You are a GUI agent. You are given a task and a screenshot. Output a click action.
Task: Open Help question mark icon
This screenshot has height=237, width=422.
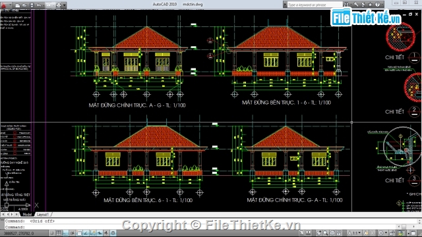point(377,5)
